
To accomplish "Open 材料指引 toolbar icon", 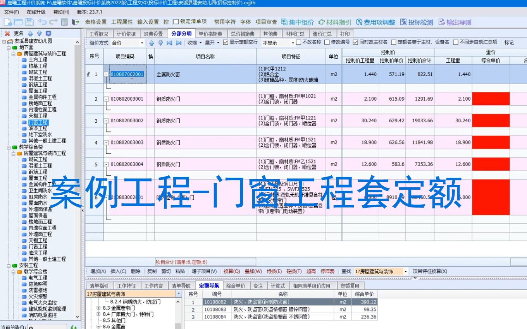I will tap(322, 22).
